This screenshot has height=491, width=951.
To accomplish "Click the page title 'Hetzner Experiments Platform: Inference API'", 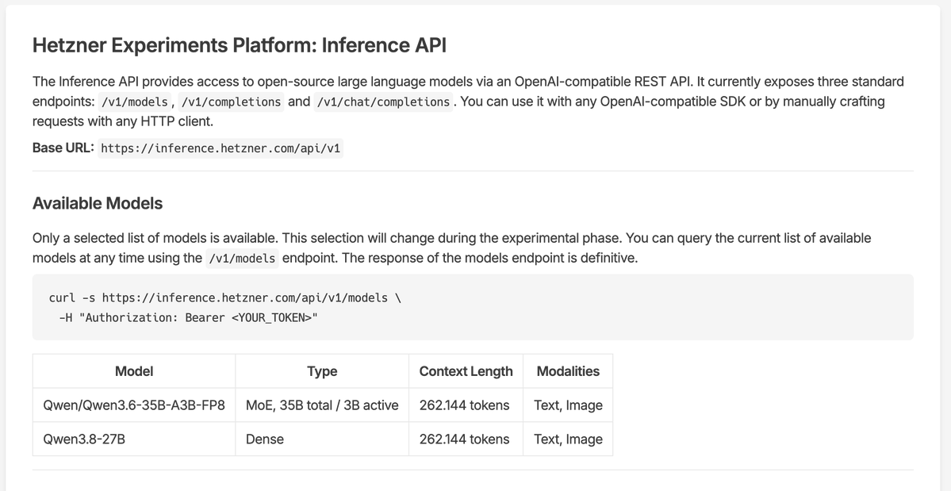I will click(239, 45).
